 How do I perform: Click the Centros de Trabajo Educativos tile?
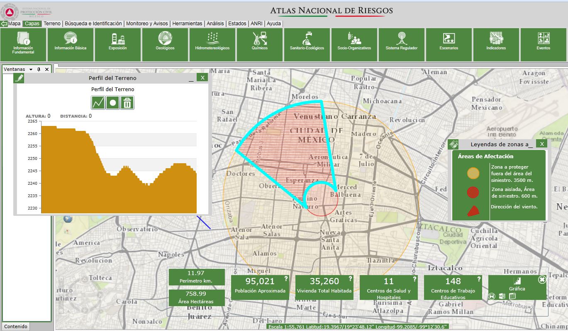point(453,287)
